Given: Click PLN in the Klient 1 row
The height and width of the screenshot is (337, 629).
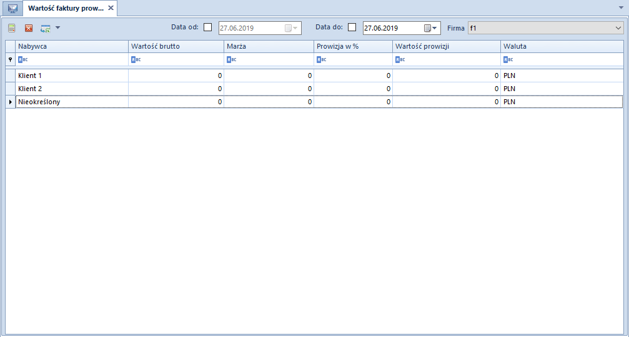Looking at the screenshot, I should coord(510,76).
